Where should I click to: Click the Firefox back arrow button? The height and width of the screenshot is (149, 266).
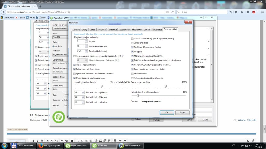(x=4, y=12)
